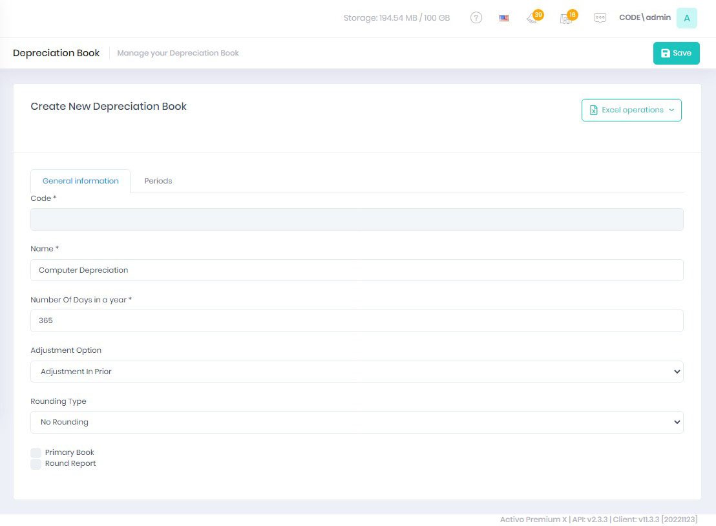Click the CODE\admin username

645,18
